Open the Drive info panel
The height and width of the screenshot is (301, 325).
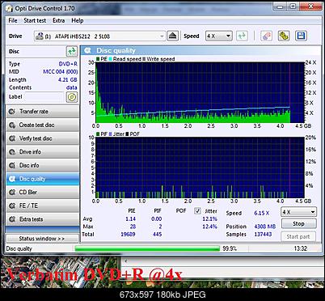pyautogui.click(x=43, y=152)
